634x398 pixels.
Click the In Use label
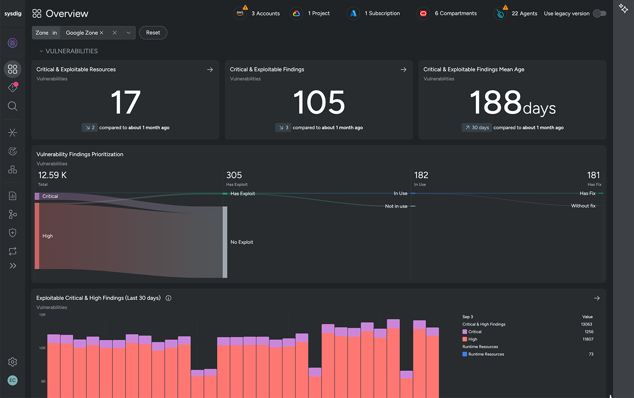click(x=400, y=194)
